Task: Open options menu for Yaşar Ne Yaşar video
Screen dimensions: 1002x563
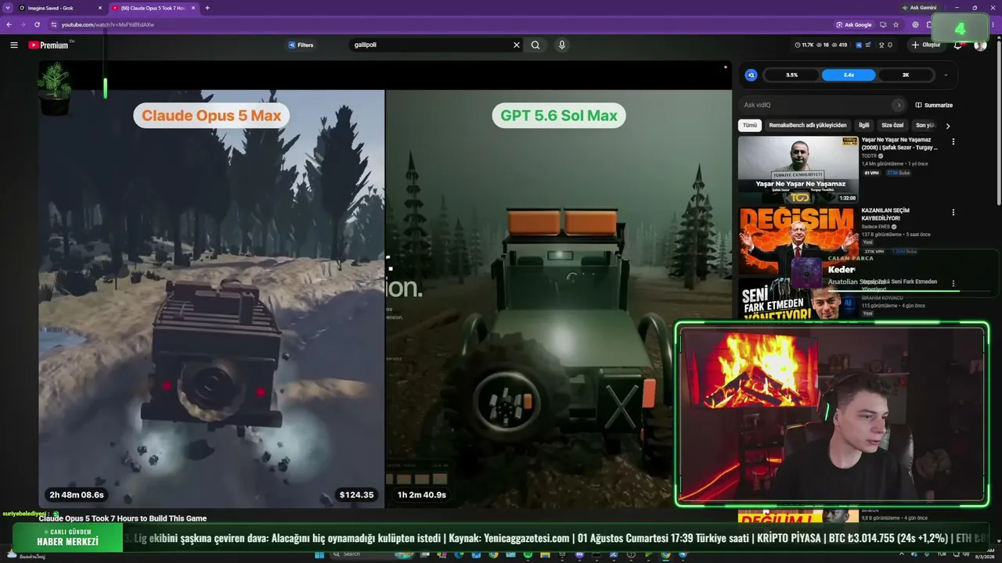Action: click(953, 142)
